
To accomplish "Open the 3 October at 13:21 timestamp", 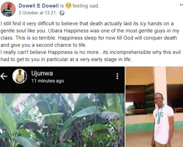I will coord(37,13).
